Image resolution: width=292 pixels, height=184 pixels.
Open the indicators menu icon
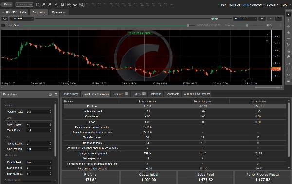(x=62, y=5)
